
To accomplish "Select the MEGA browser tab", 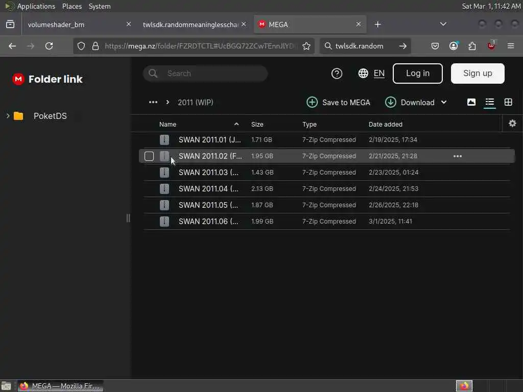I will [x=310, y=24].
